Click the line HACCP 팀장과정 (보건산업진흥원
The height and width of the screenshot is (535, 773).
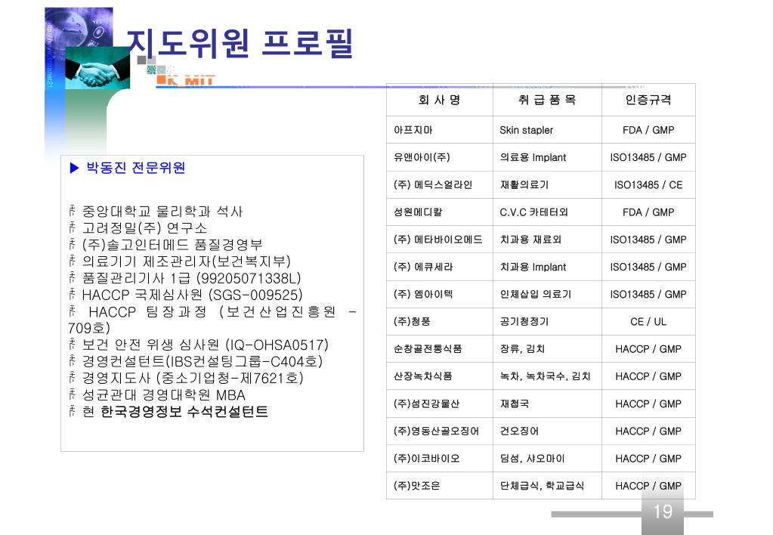(212, 311)
